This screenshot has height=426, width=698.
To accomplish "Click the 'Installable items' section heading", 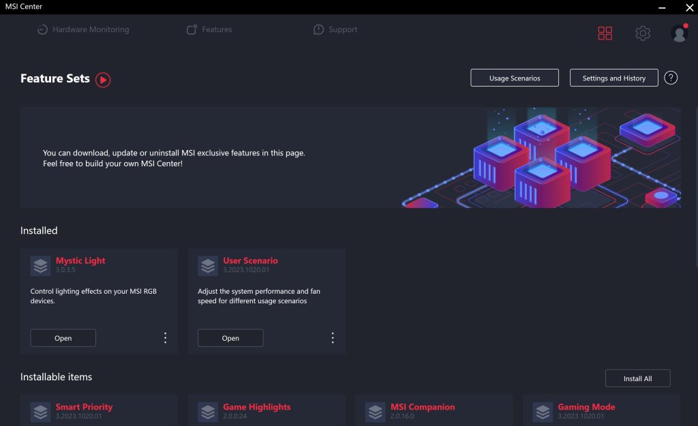I will pyautogui.click(x=56, y=377).
